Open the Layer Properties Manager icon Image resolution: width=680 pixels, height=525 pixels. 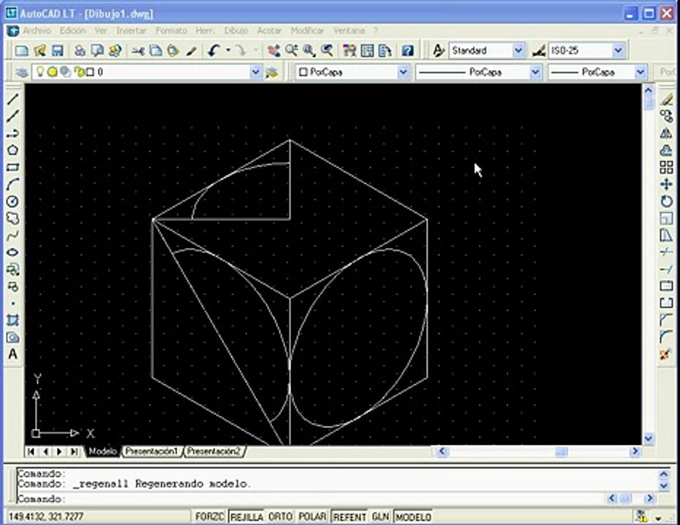coord(21,72)
